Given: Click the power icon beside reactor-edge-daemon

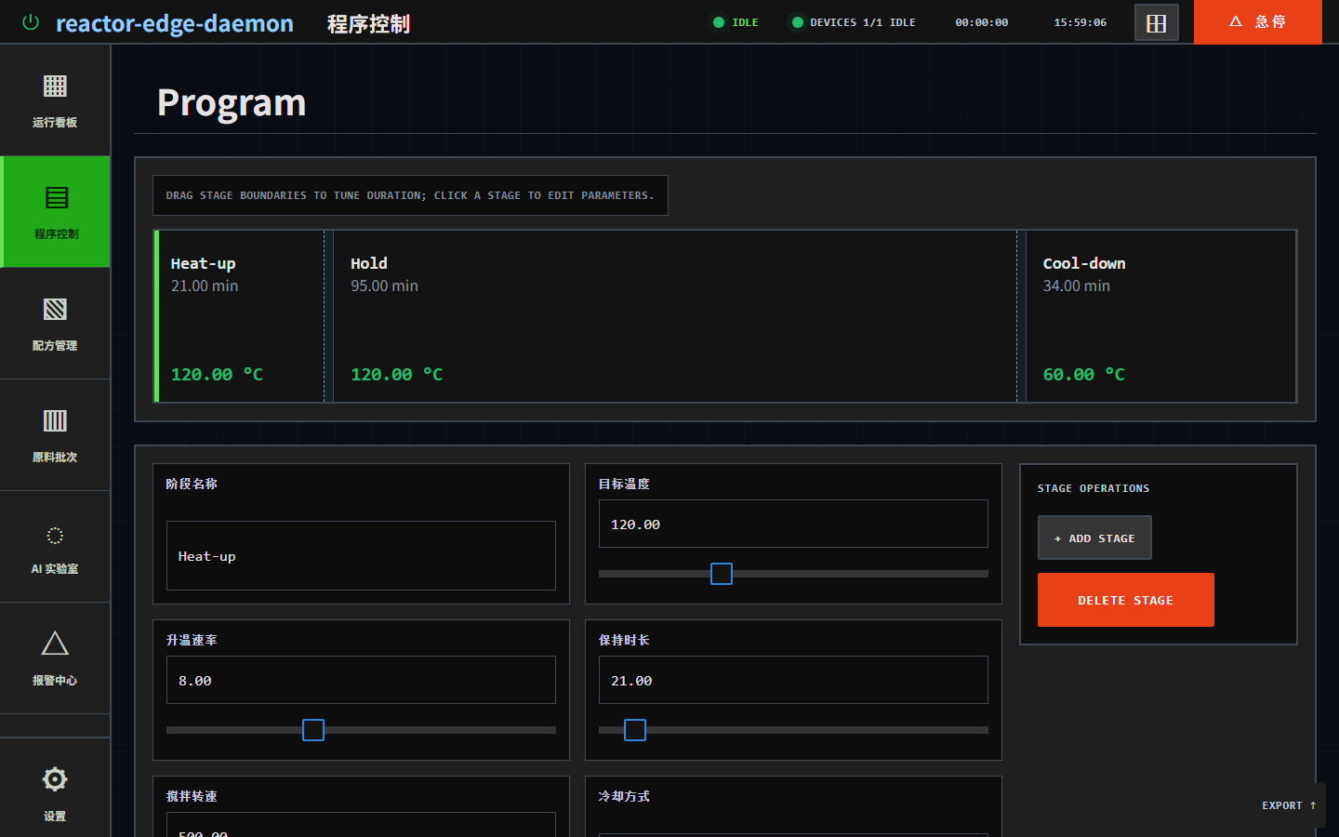Looking at the screenshot, I should pyautogui.click(x=31, y=22).
